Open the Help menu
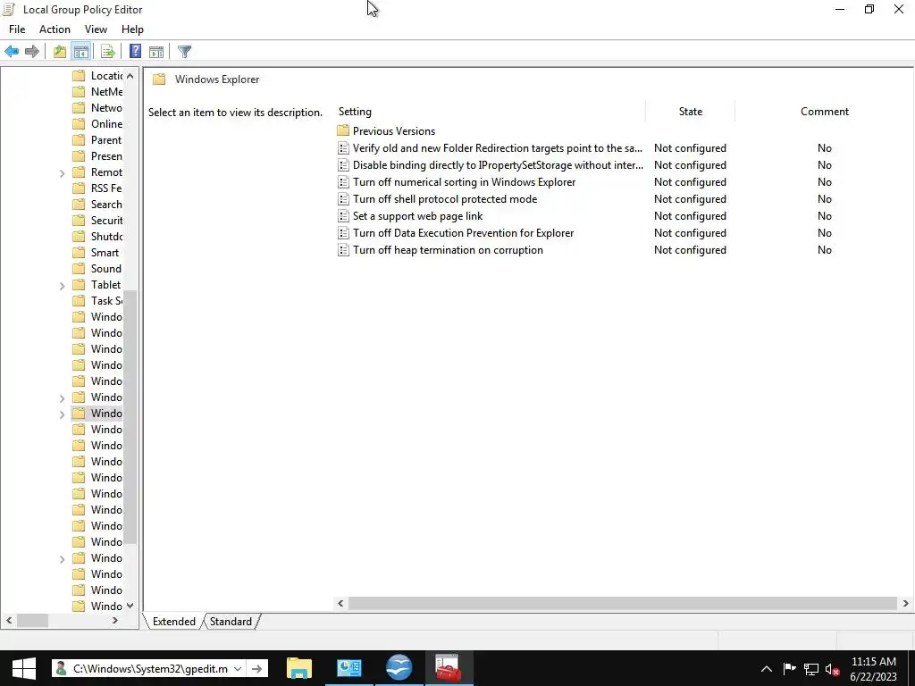Image resolution: width=915 pixels, height=686 pixels. pos(132,29)
